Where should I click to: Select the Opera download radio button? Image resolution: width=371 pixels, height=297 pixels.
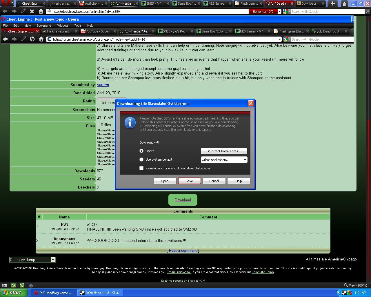tap(141, 151)
